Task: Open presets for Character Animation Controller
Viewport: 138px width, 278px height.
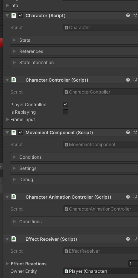Action: click(x=135, y=197)
